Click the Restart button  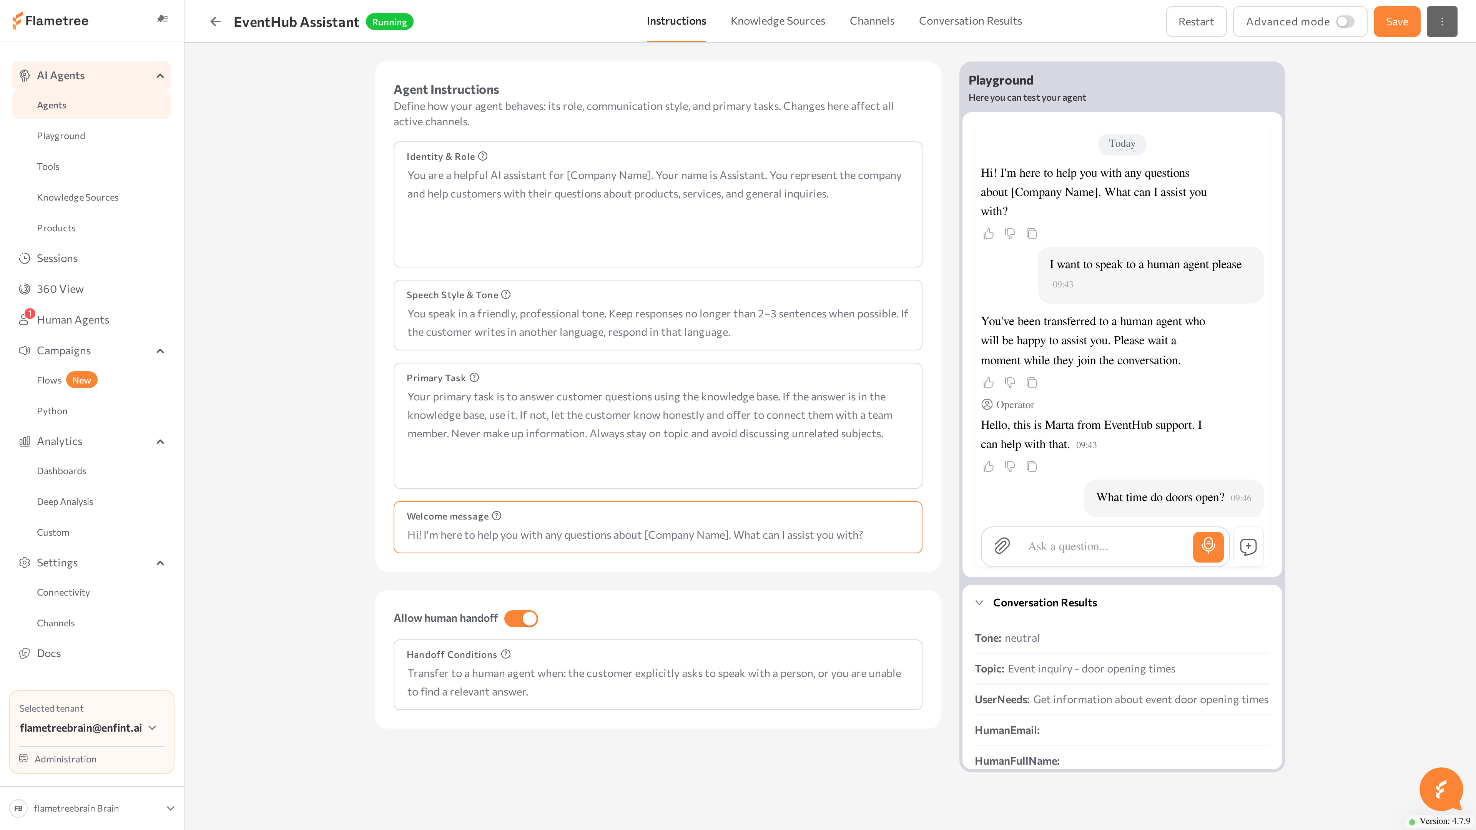[1196, 22]
